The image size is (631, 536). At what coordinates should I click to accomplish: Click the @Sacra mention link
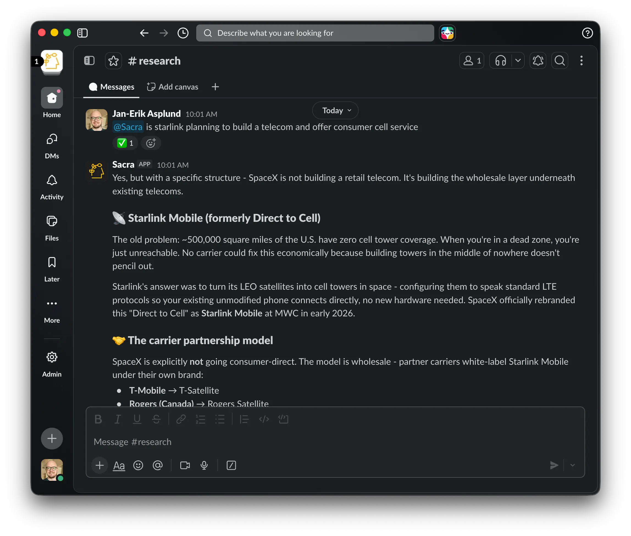pyautogui.click(x=128, y=127)
